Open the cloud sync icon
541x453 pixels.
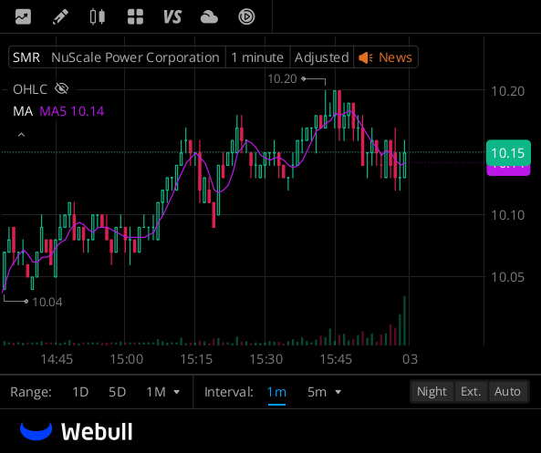[x=209, y=16]
